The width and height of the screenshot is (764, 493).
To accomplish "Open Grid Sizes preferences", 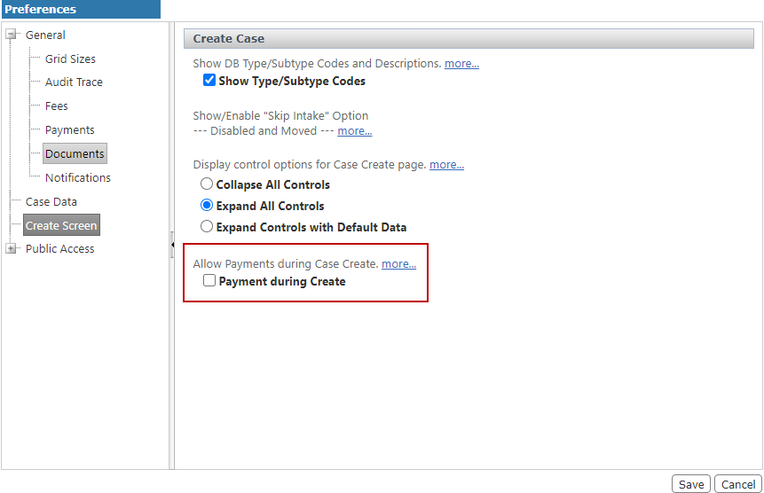I will tap(70, 59).
